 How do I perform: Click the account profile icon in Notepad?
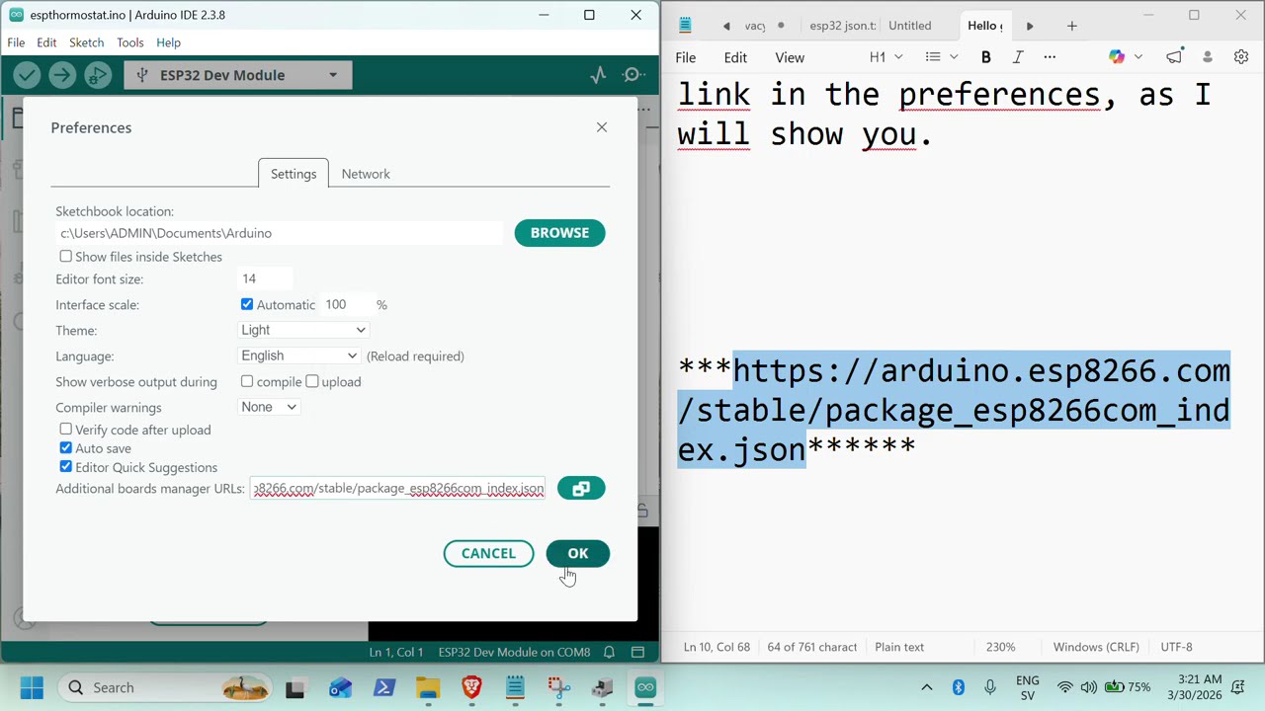(1208, 57)
